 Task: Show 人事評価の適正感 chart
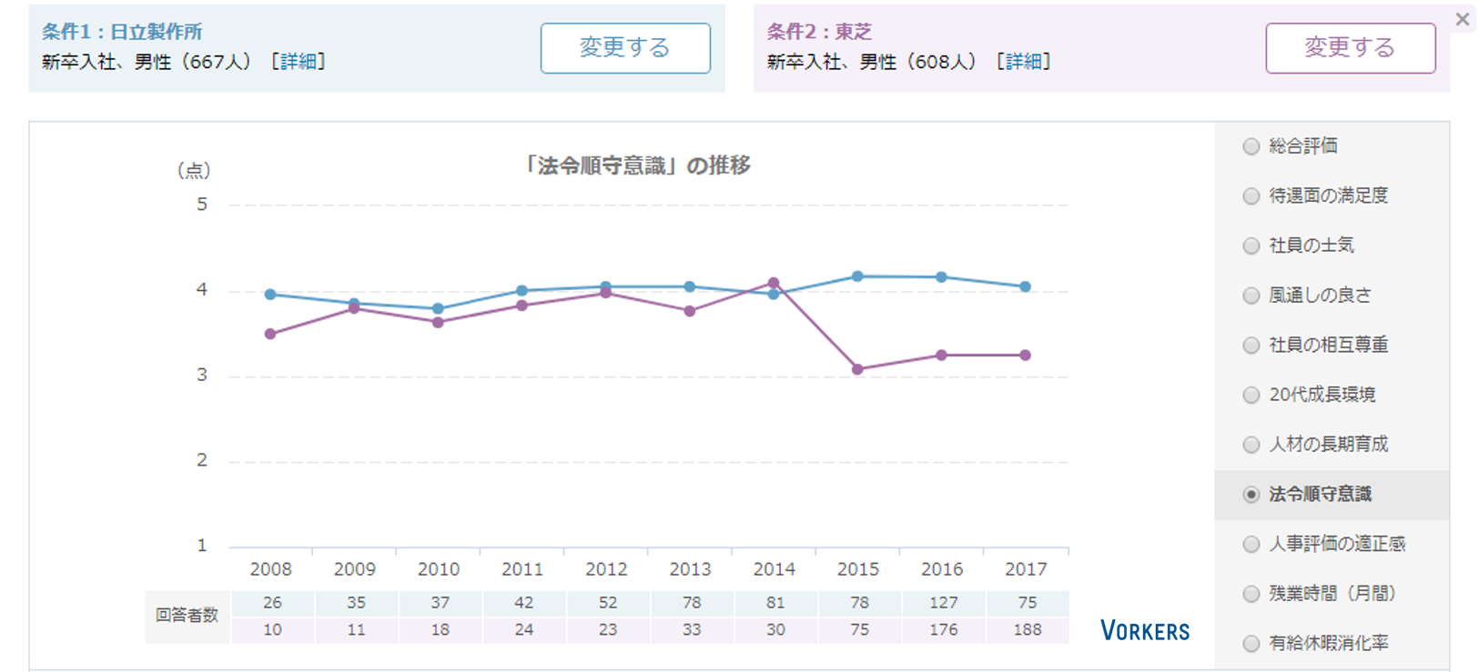click(x=1251, y=544)
